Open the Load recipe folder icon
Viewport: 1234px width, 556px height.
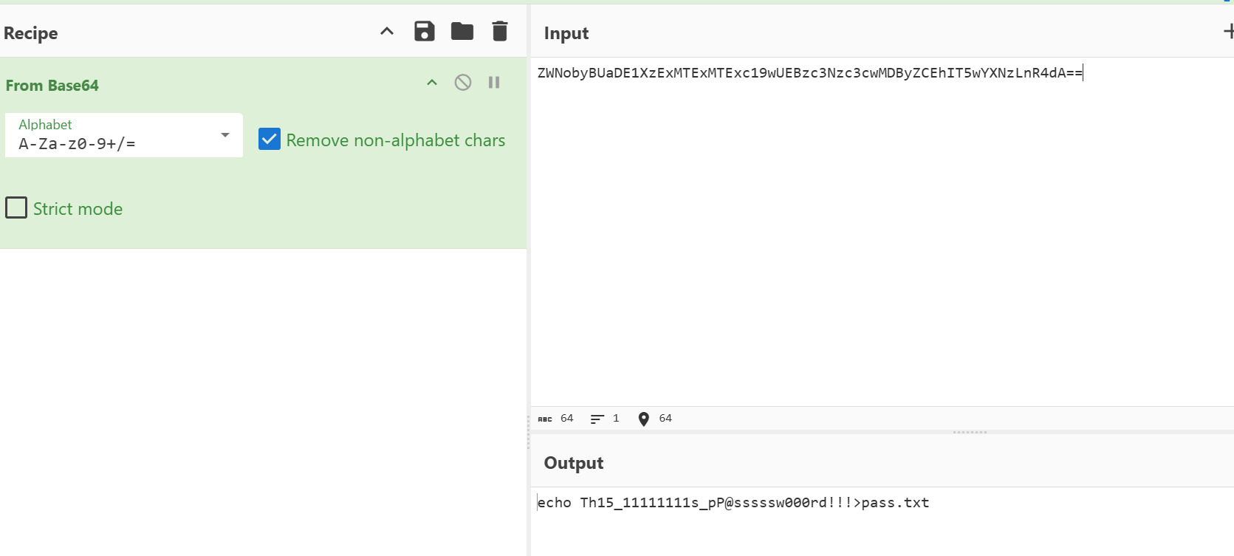[462, 31]
